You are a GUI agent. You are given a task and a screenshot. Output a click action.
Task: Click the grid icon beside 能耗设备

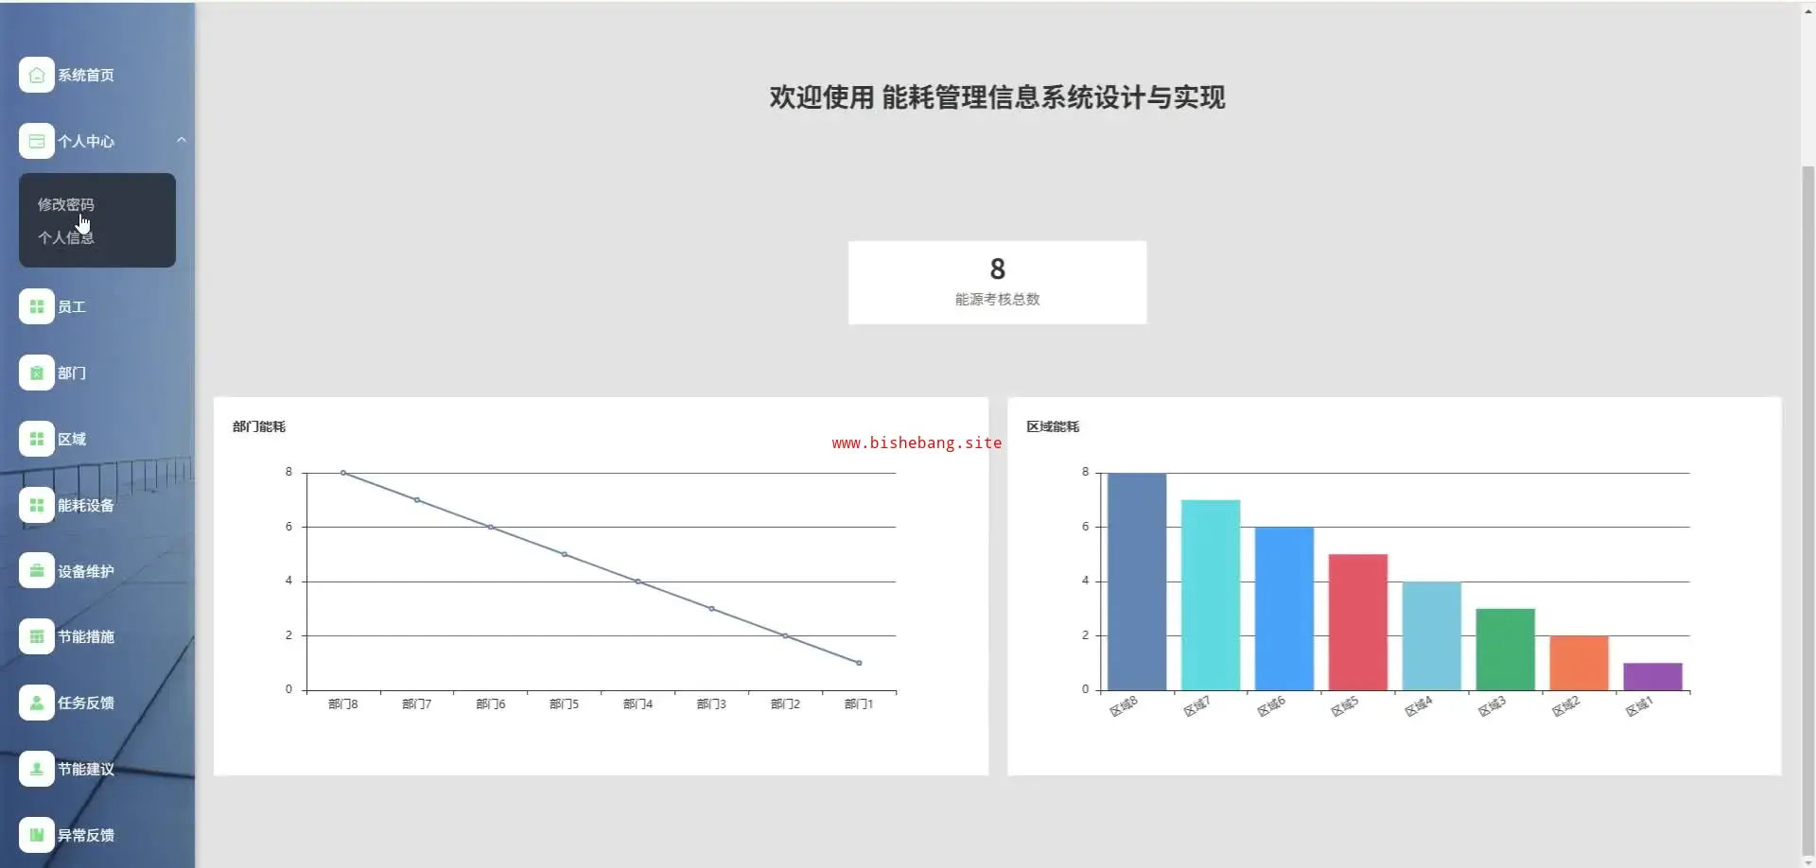(36, 505)
